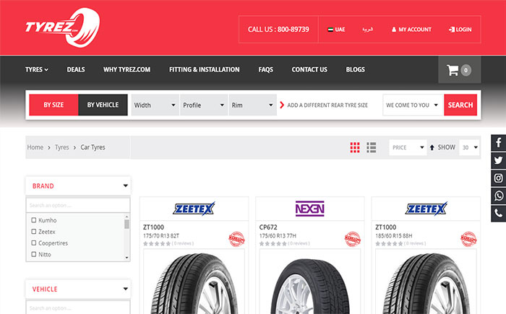Open the ZT1000 185/60 R15 tyre image
This screenshot has height=314, width=506.
click(x=426, y=282)
